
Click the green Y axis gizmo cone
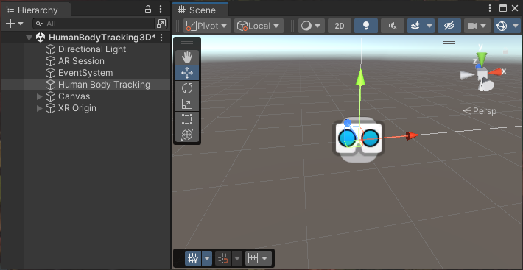(x=482, y=60)
